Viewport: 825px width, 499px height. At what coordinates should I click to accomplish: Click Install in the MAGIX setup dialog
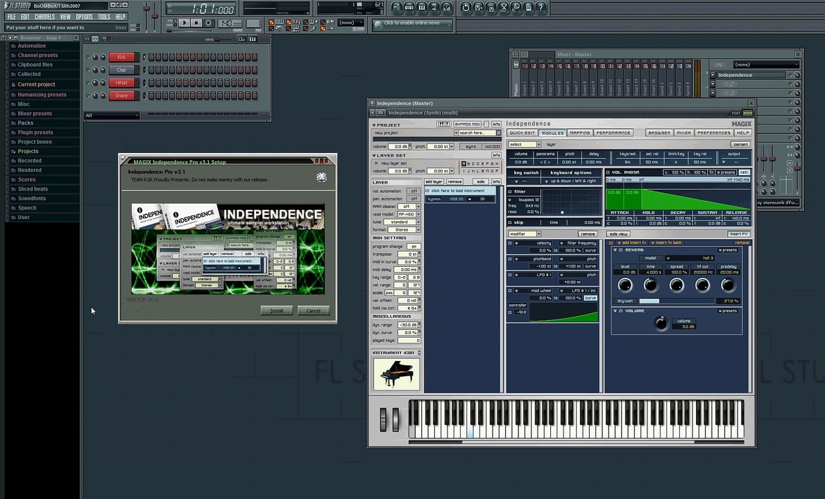(x=277, y=310)
